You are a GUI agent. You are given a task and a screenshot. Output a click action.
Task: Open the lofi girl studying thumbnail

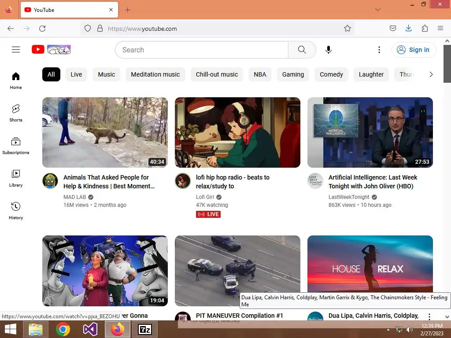pos(237,132)
